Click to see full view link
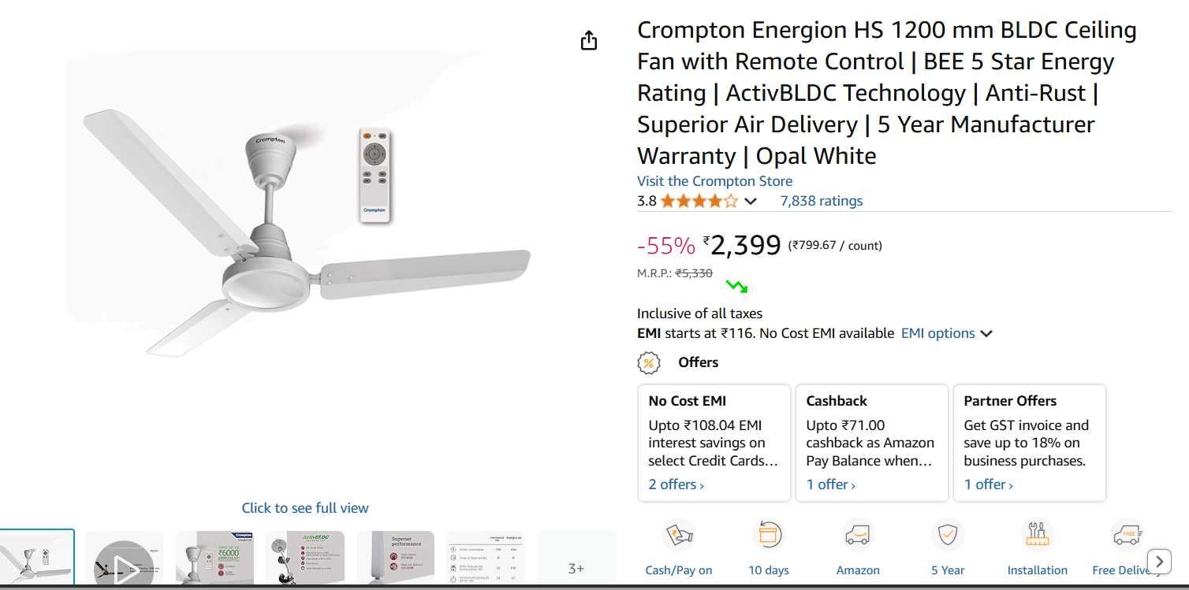The image size is (1189, 590). (x=305, y=508)
